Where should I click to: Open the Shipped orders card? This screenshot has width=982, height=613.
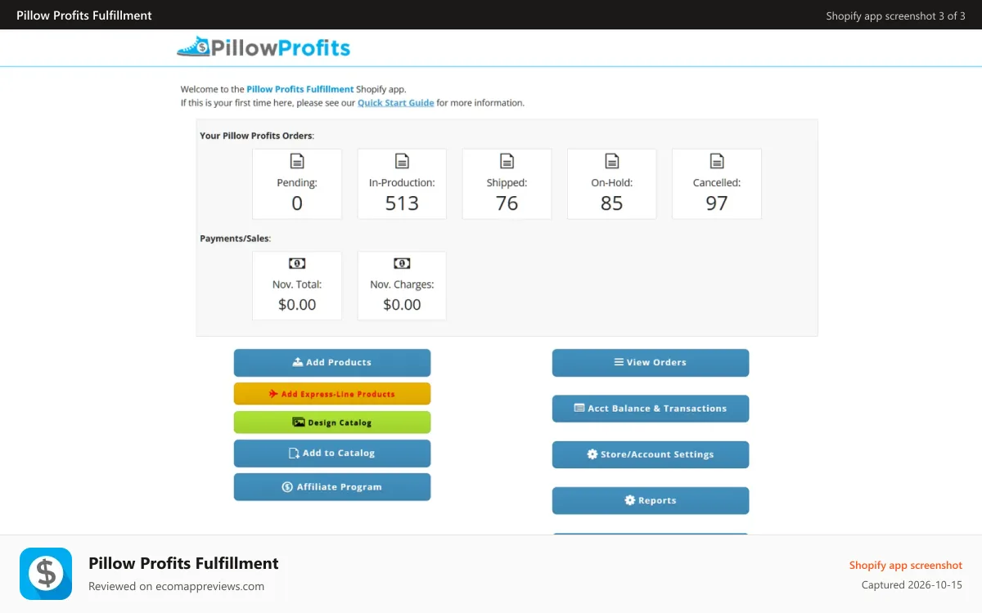coord(507,184)
